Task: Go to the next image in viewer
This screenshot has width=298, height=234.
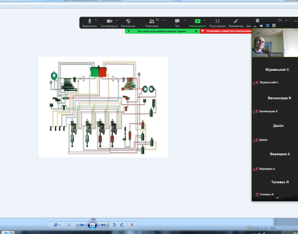Action: point(103,225)
